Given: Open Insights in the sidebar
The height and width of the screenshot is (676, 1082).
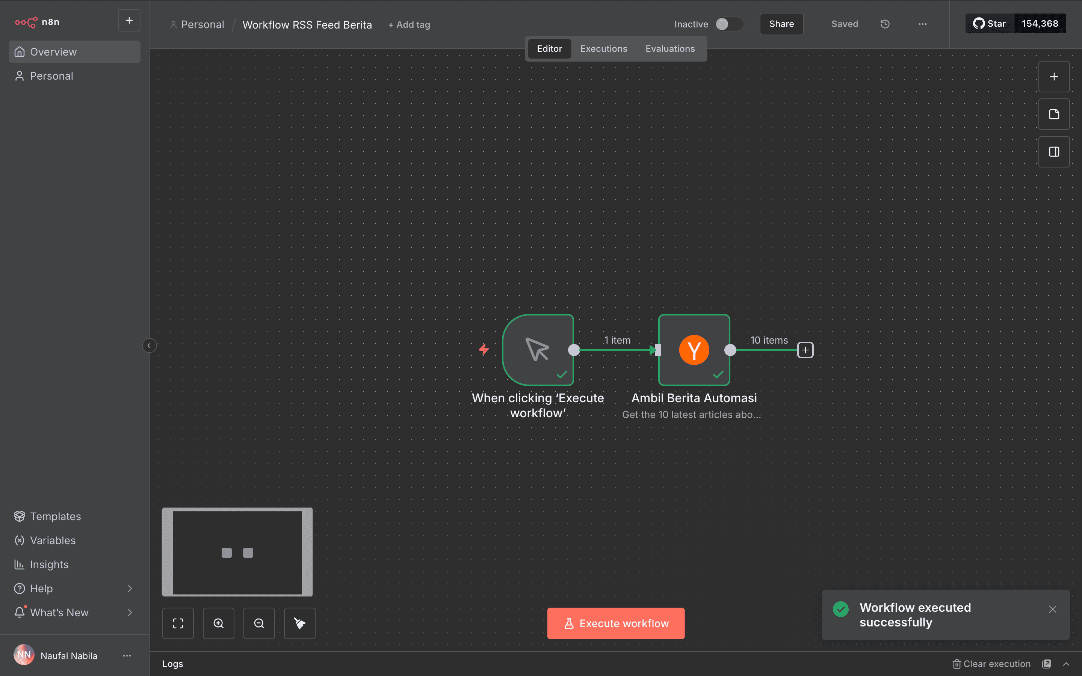Looking at the screenshot, I should coord(75,565).
